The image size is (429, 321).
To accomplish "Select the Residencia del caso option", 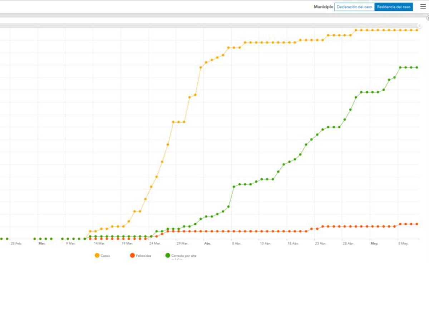I will click(x=394, y=7).
